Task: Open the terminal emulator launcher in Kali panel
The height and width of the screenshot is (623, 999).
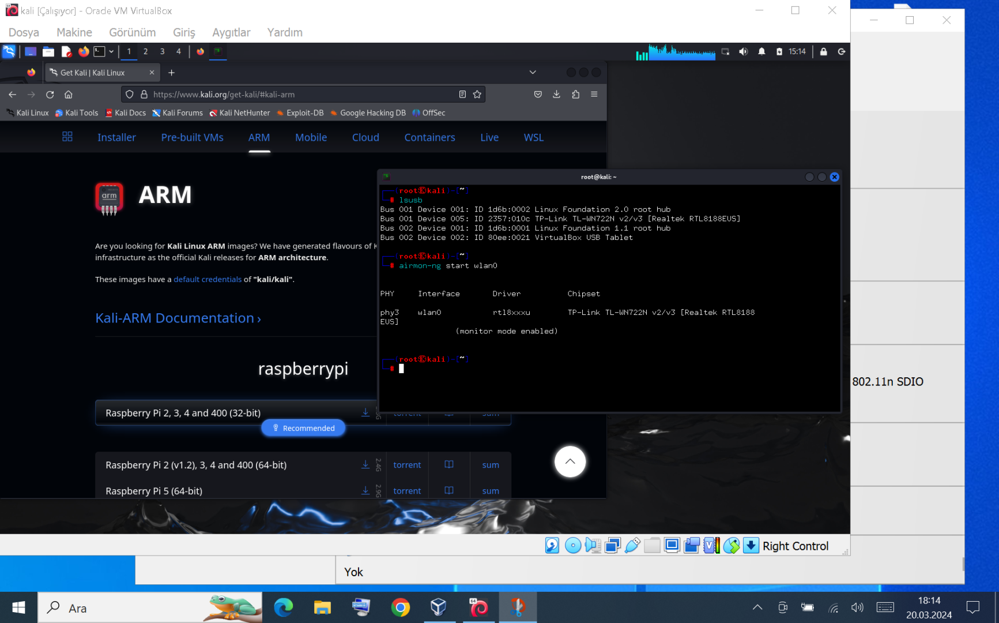Action: (100, 51)
